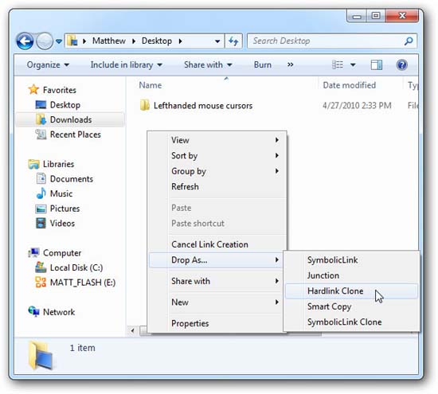Select Libraries in navigation pane
Viewport: 438px width, 394px height.
[58, 164]
